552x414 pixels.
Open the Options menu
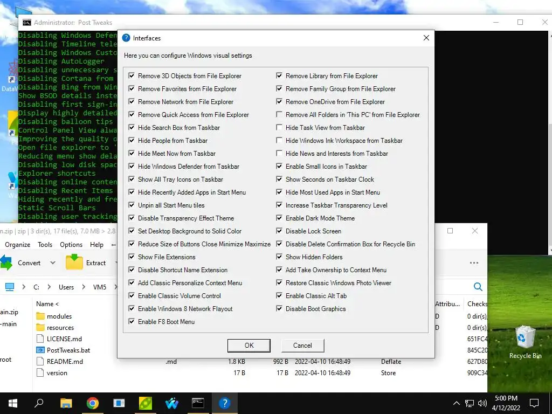[x=71, y=244]
